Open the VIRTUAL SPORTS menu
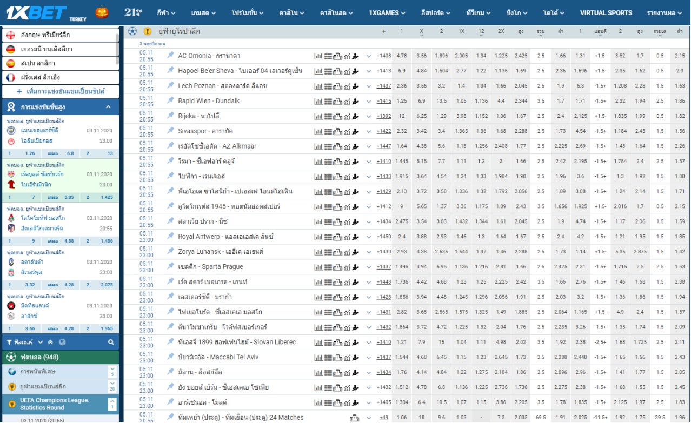The image size is (691, 423). [606, 12]
